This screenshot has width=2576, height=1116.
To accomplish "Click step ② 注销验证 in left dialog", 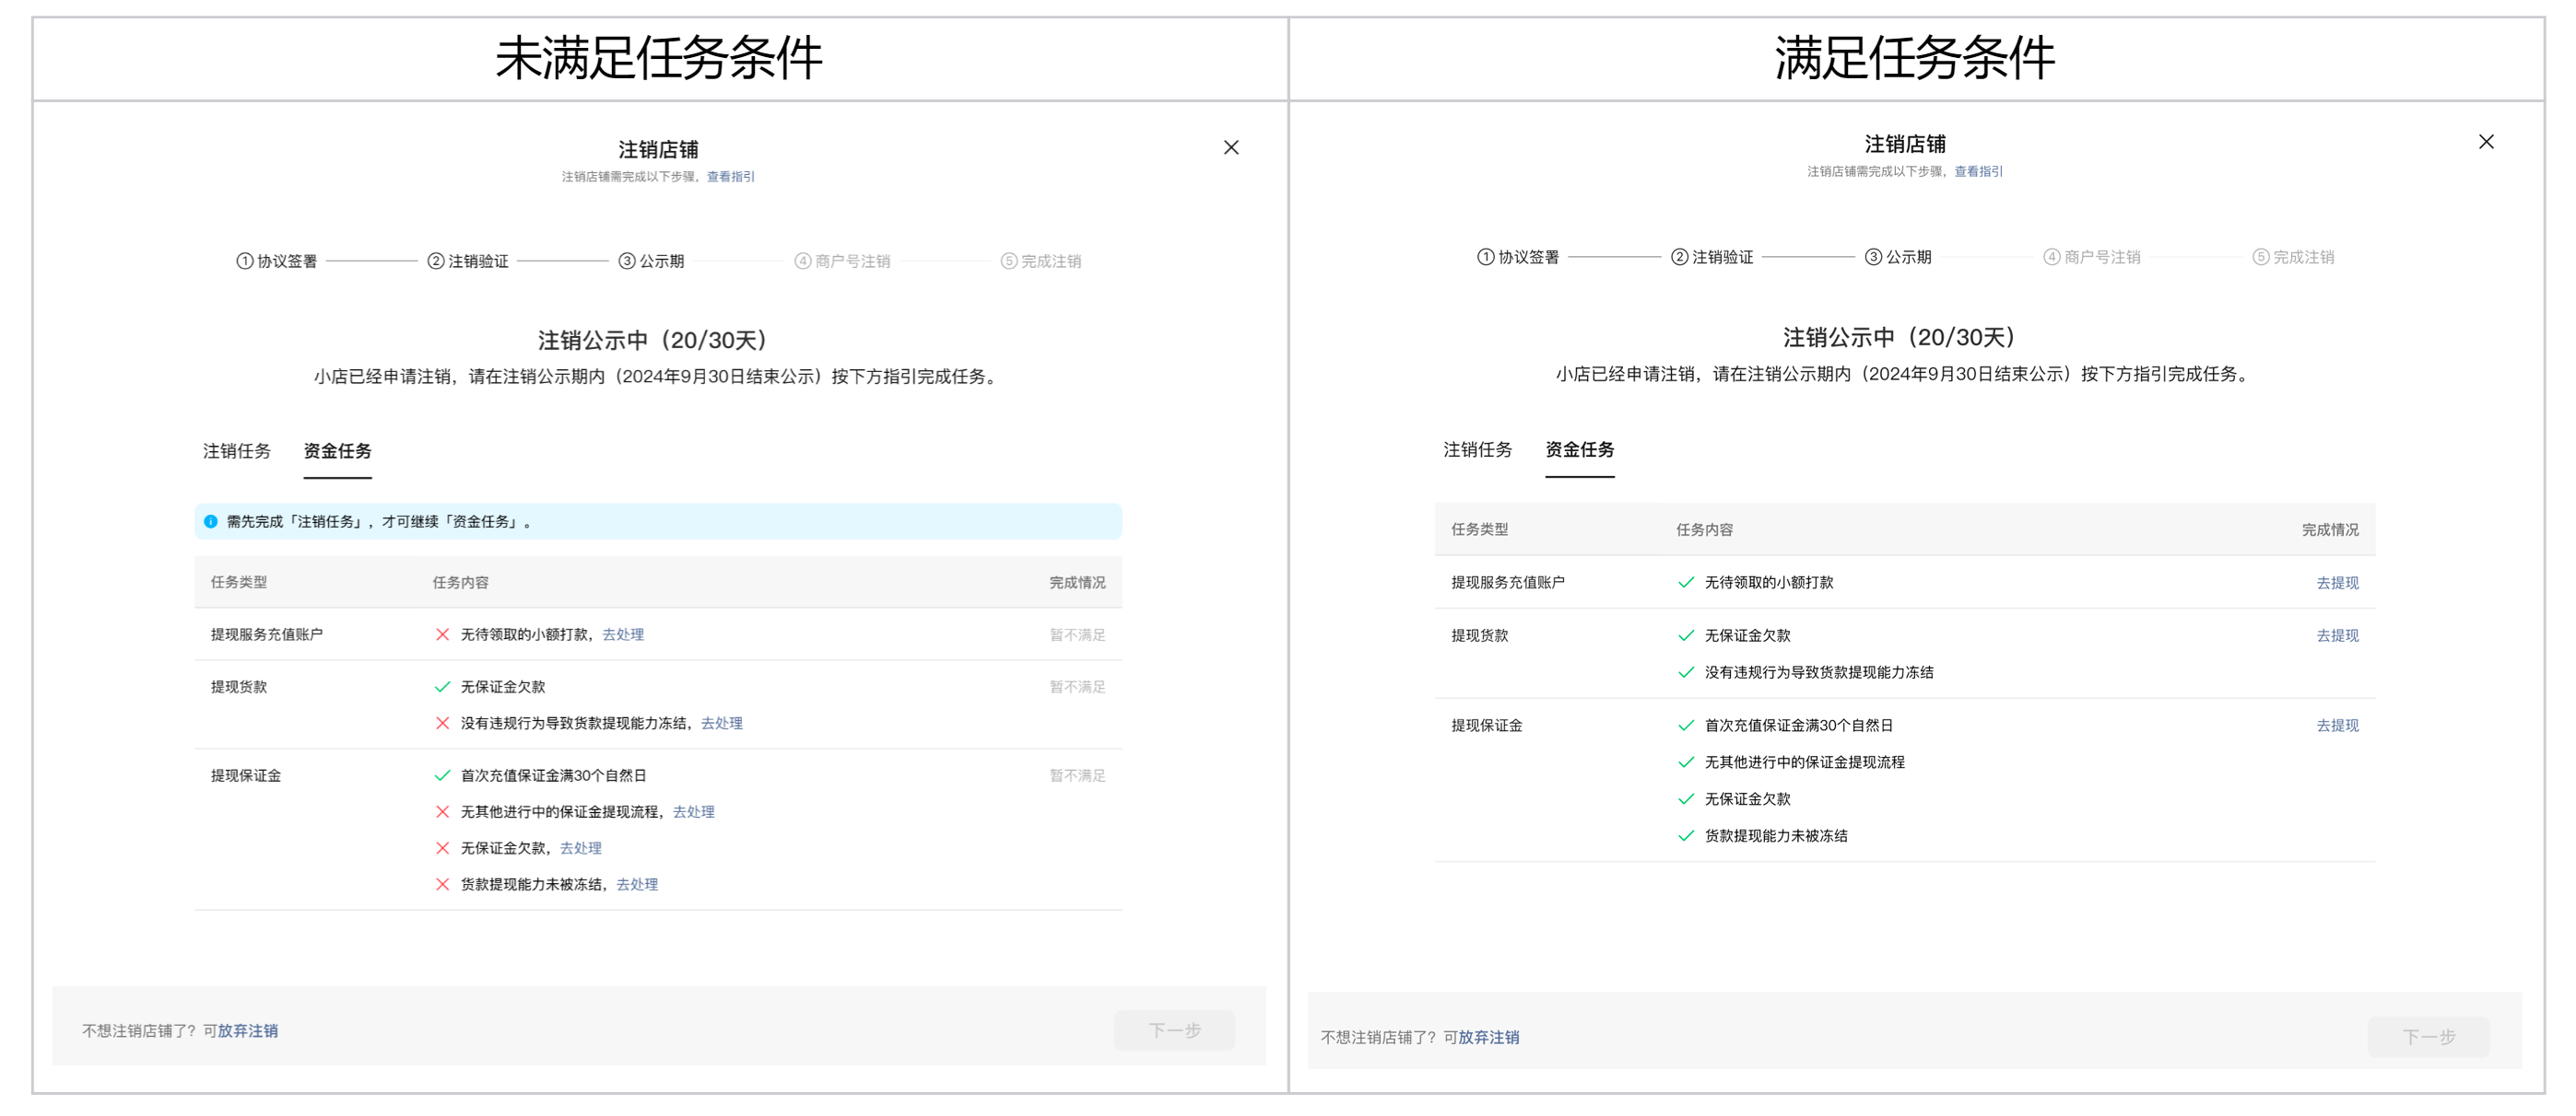I will click(468, 262).
